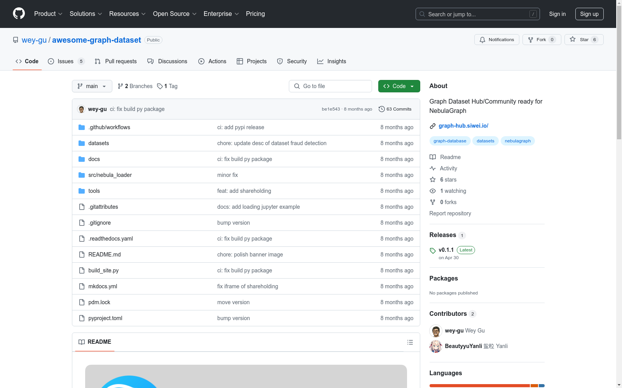Switch to the Security tab
The width and height of the screenshot is (622, 388).
[292, 61]
